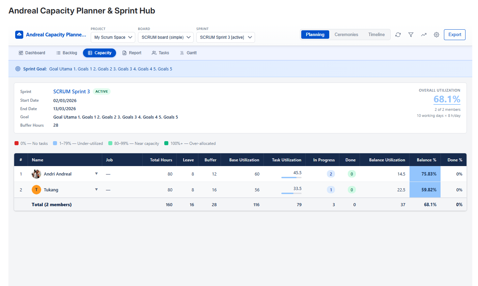
Task: Switch to the Timeline view
Action: pyautogui.click(x=376, y=34)
